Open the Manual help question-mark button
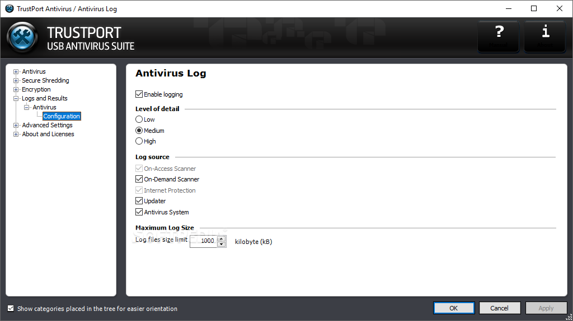The height and width of the screenshot is (321, 573). 499,36
